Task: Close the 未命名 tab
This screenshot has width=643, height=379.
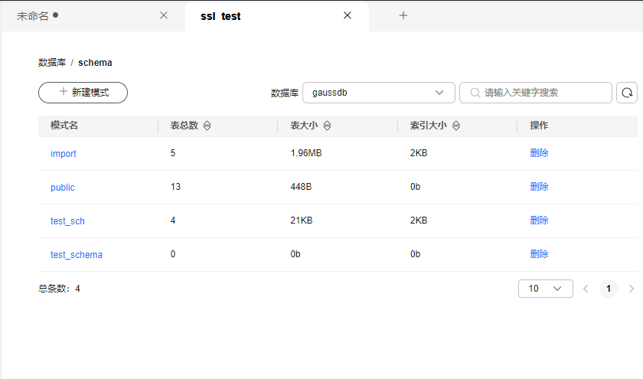Action: point(163,15)
